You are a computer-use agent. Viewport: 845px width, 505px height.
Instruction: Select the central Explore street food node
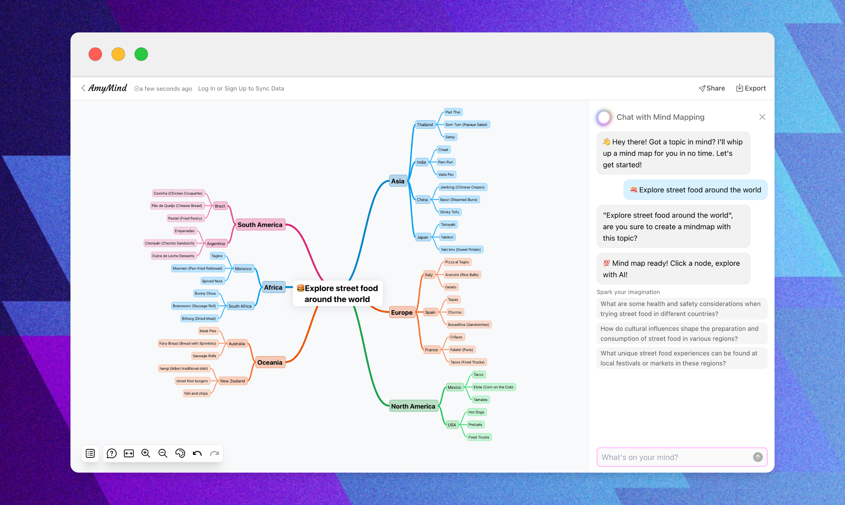tap(337, 293)
